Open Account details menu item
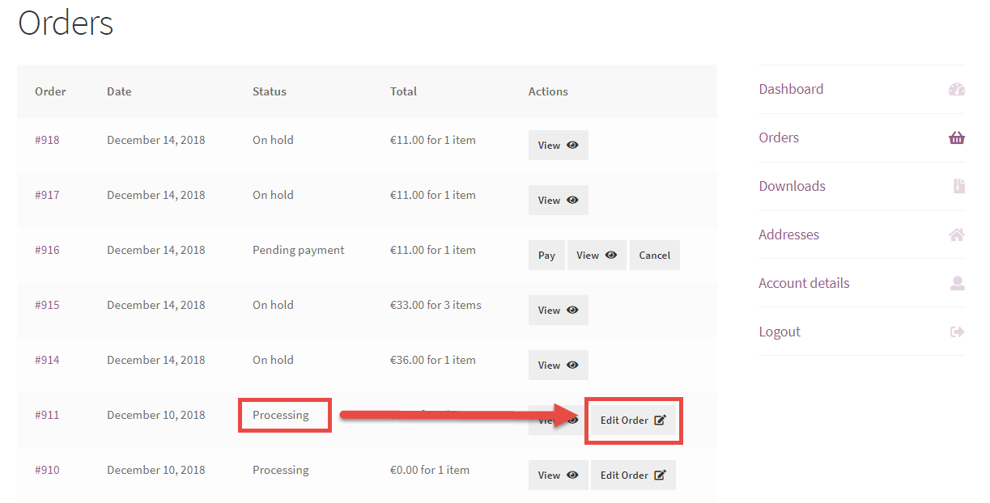Viewport: 990px width, 503px height. pos(804,283)
